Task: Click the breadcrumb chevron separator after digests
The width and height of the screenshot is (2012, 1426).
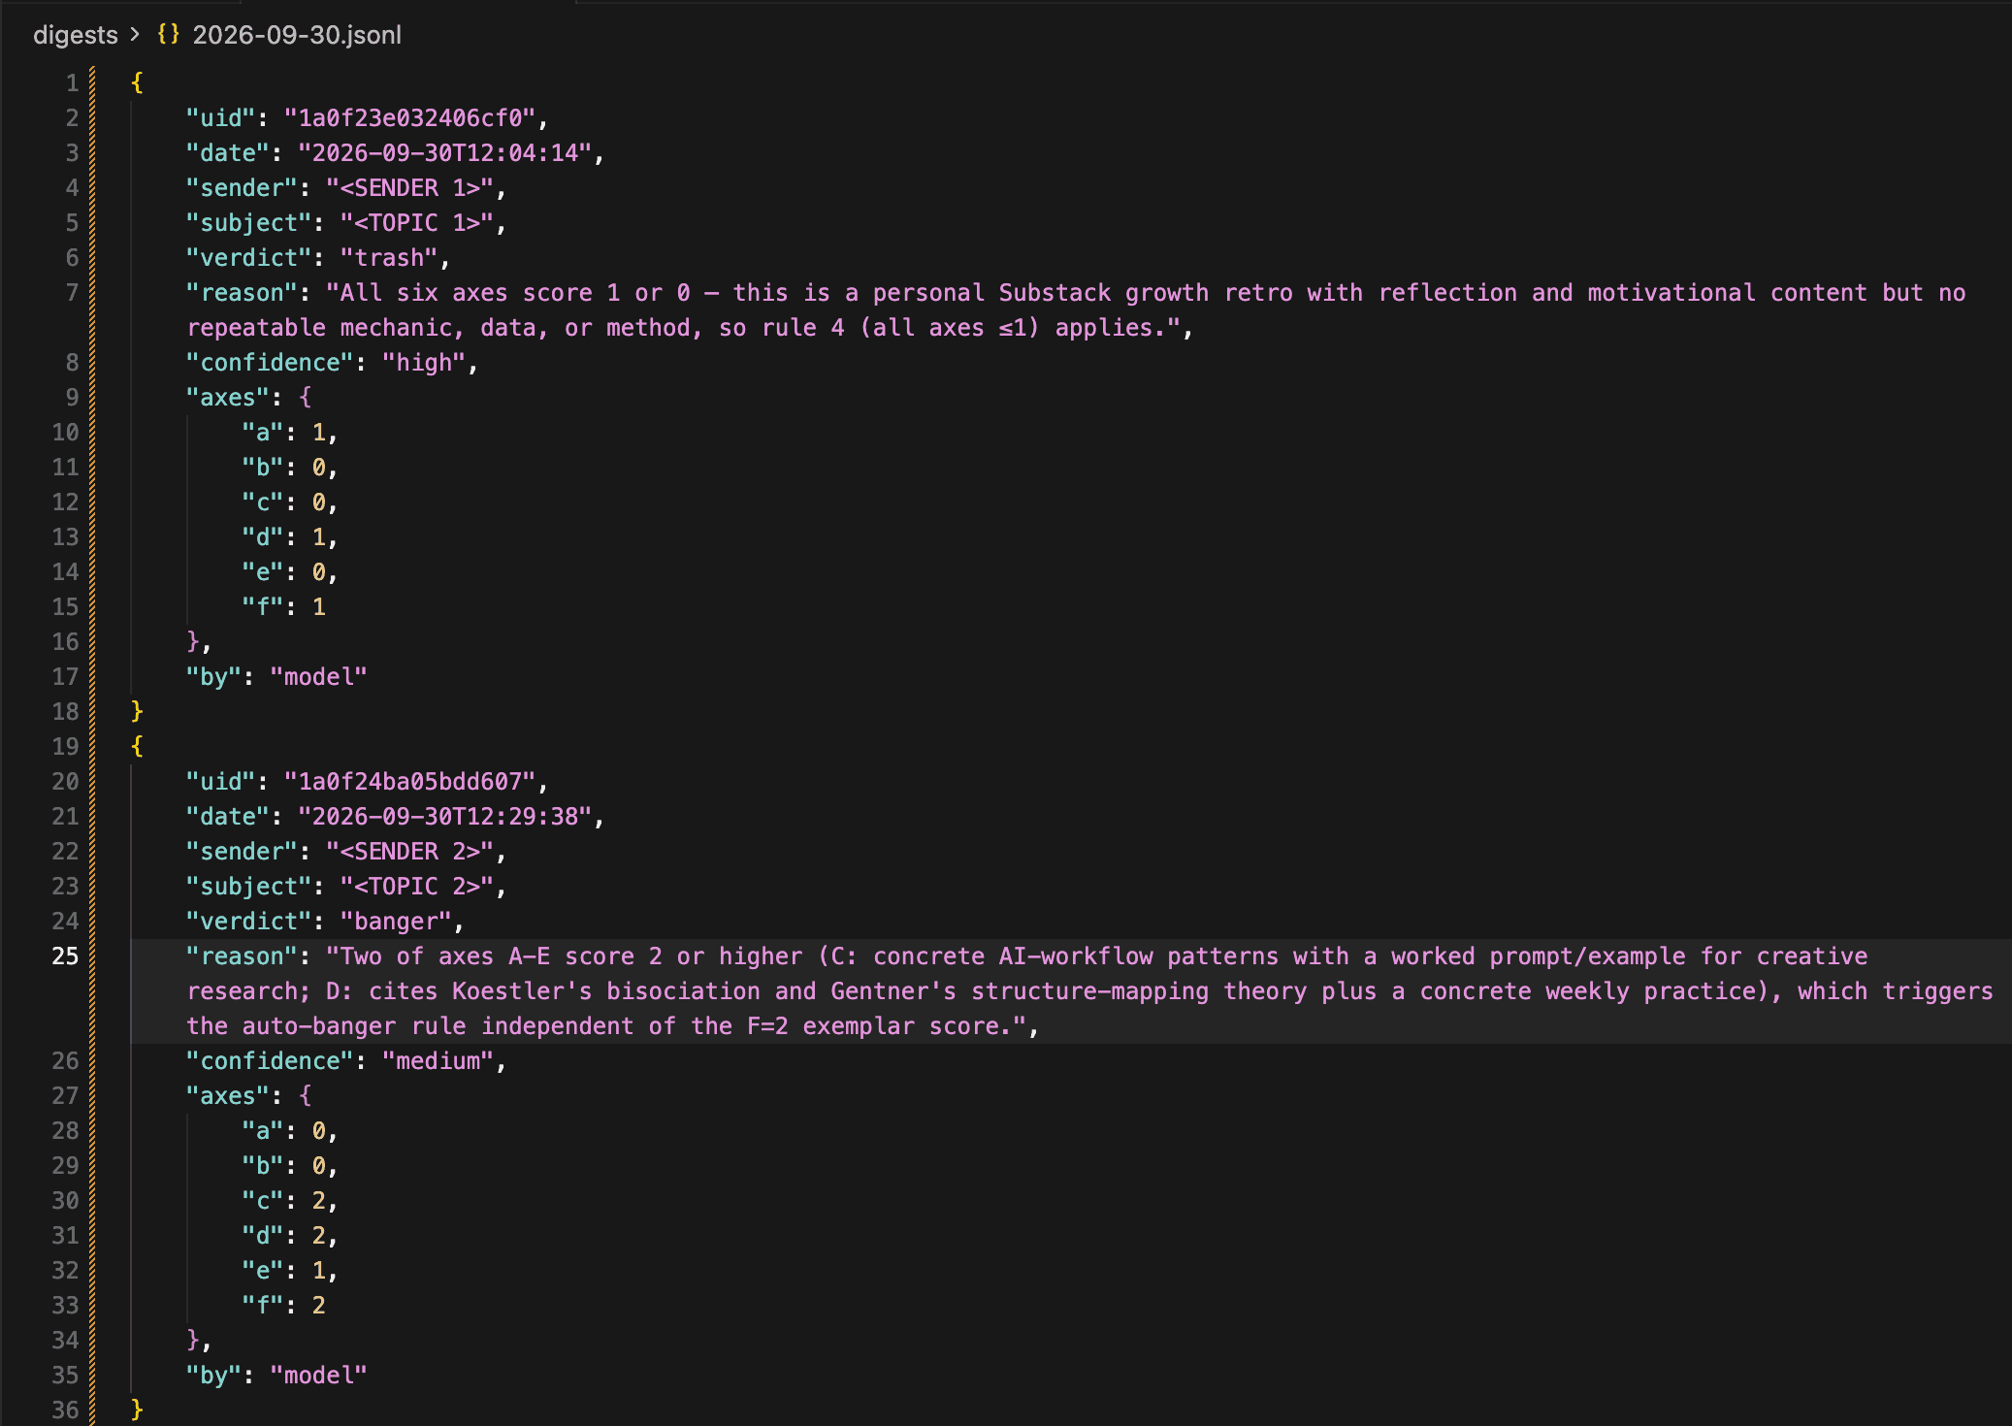Action: pos(135,34)
